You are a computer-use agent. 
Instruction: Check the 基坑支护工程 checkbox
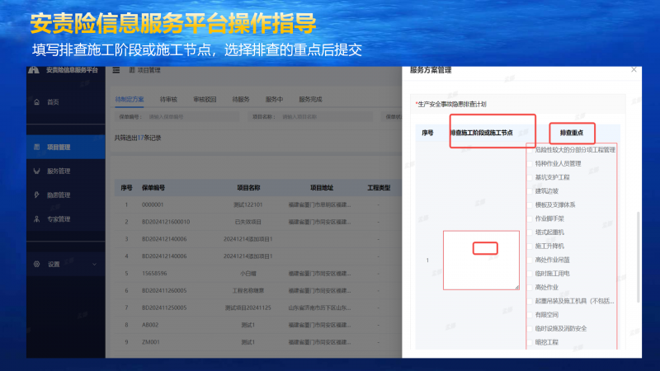click(x=530, y=177)
